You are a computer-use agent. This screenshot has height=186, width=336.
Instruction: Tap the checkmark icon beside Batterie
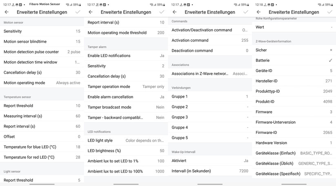click(330, 61)
